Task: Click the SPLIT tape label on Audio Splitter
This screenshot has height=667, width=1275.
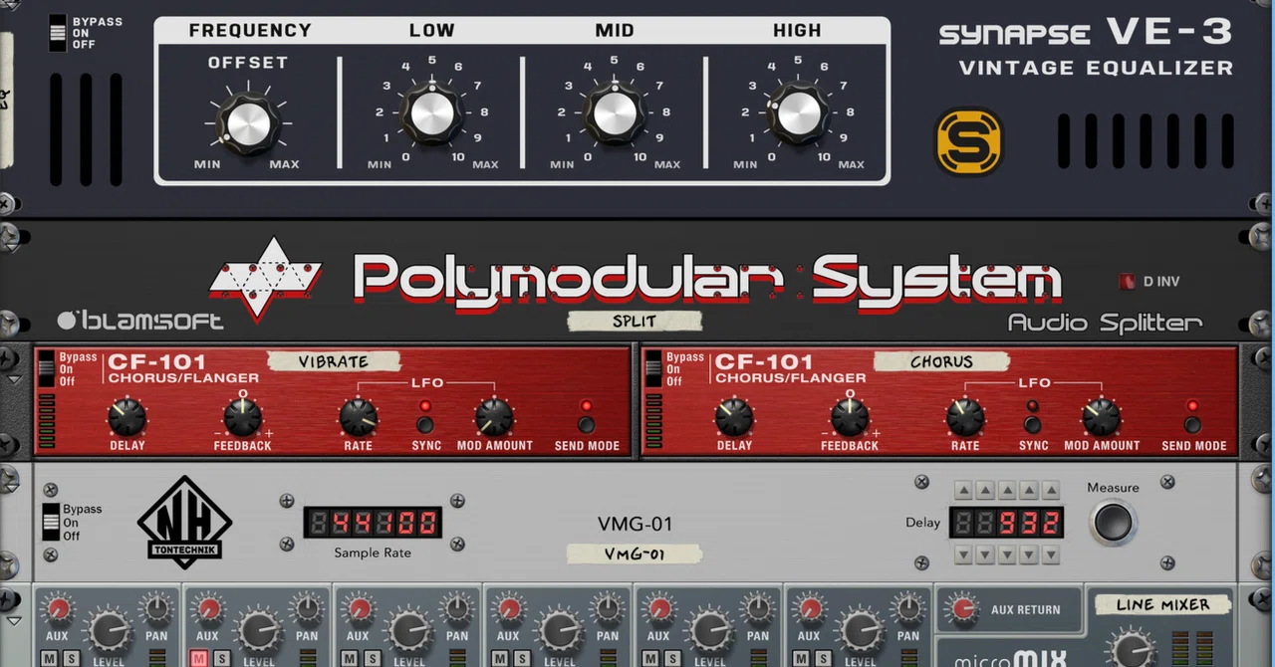Action: coord(635,321)
